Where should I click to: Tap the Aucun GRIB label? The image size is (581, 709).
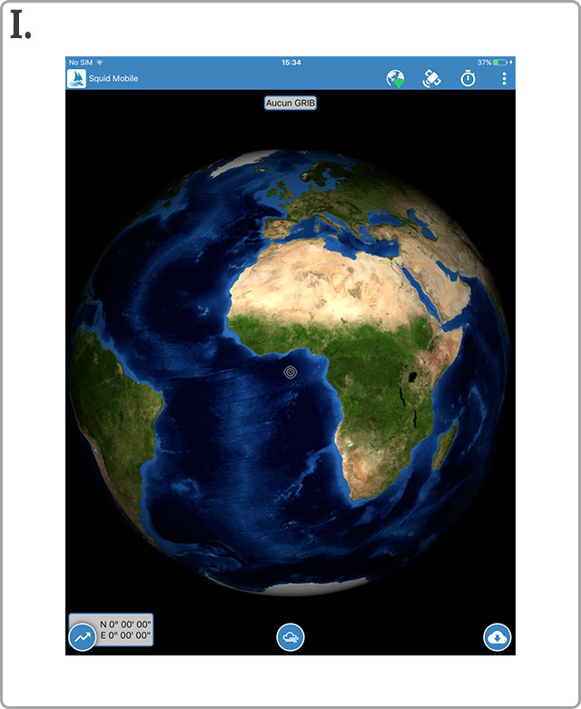tap(290, 103)
